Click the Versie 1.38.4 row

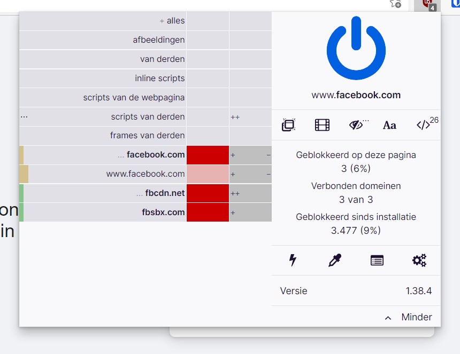356,291
